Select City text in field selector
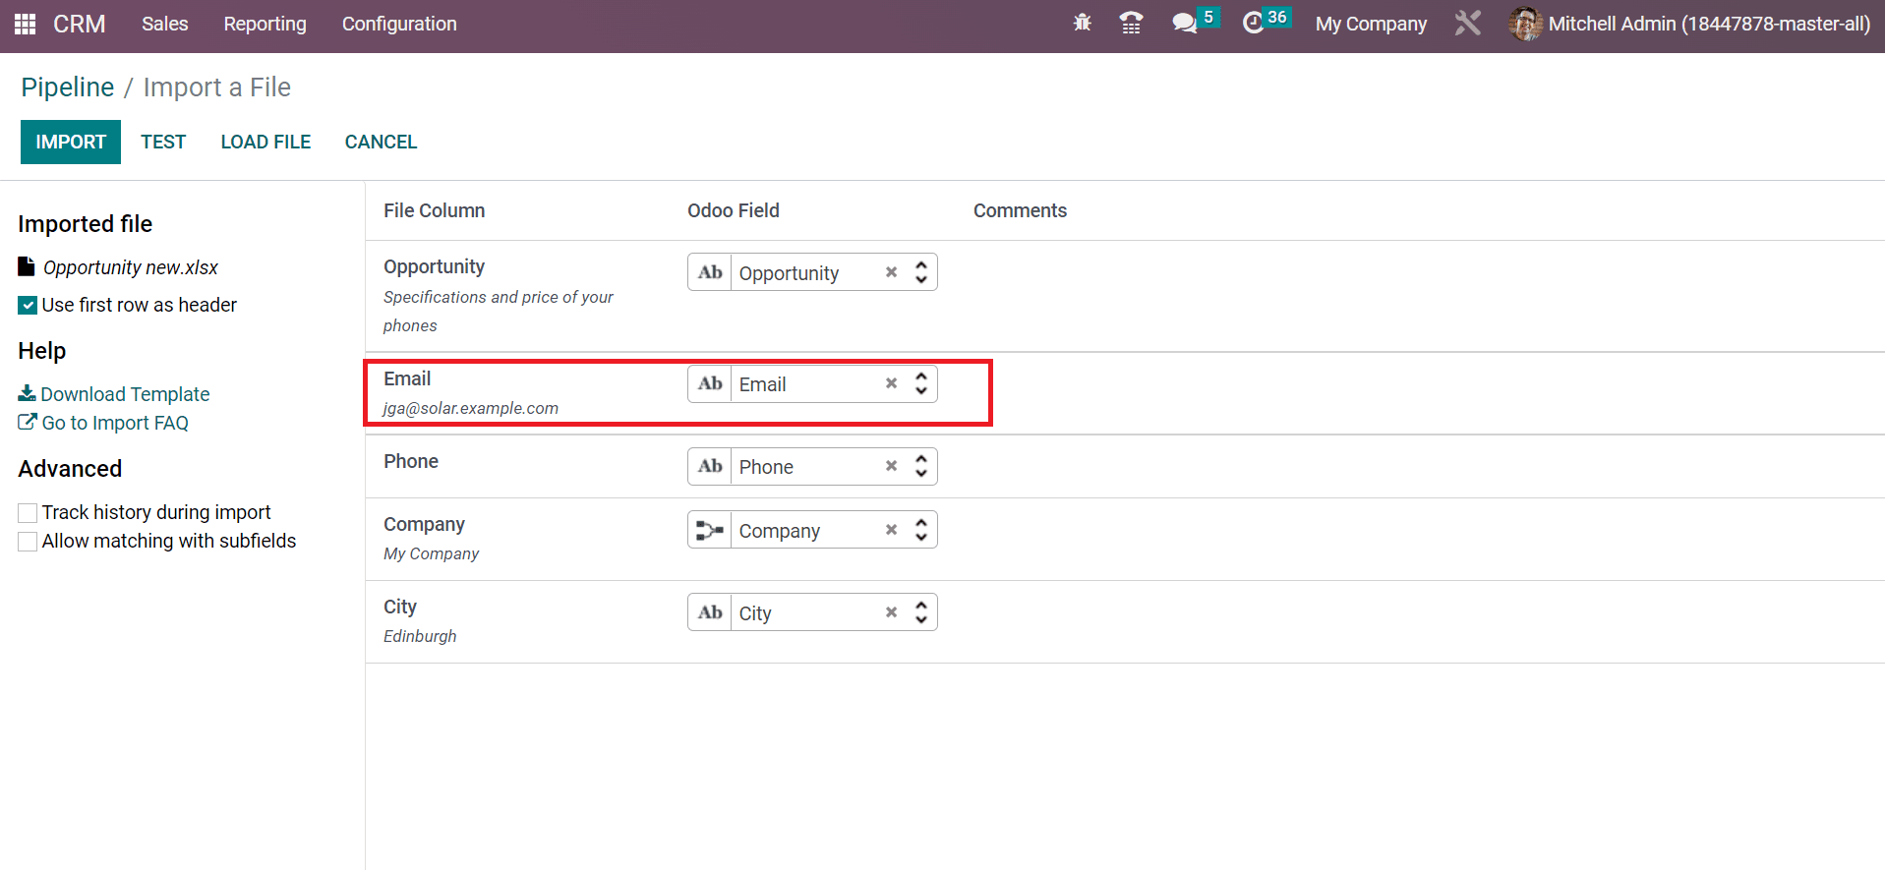 (755, 613)
